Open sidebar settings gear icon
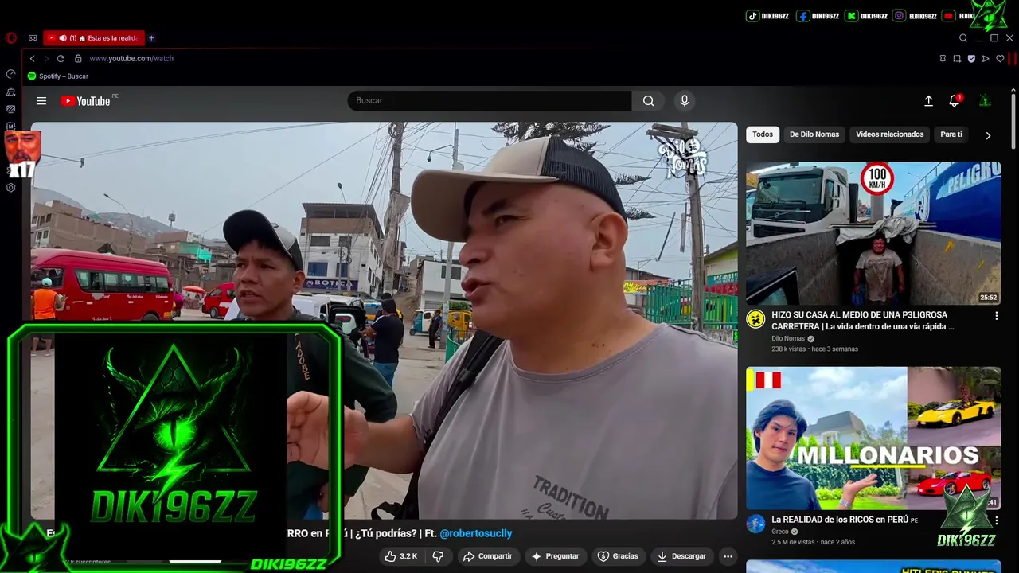Image resolution: width=1019 pixels, height=573 pixels. click(x=10, y=188)
